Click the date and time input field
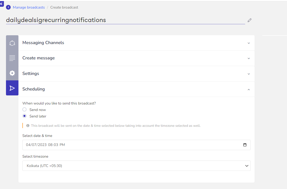Image resolution: width=287 pixels, height=189 pixels. (x=136, y=145)
